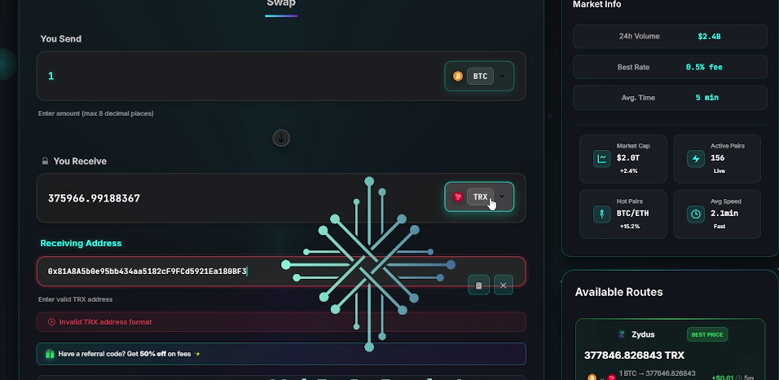This screenshot has height=380, width=779.
Task: Click the Receiving Address label
Action: point(81,243)
